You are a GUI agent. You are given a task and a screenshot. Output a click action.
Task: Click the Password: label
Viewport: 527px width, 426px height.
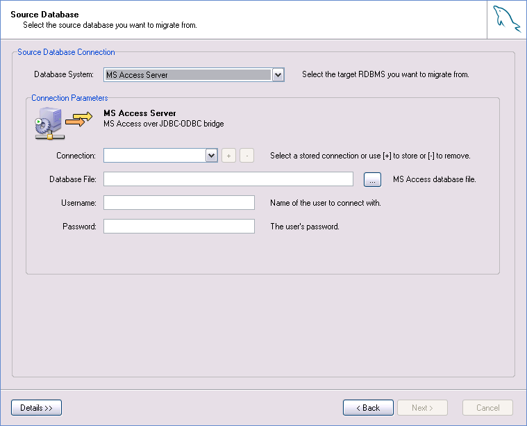(79, 227)
